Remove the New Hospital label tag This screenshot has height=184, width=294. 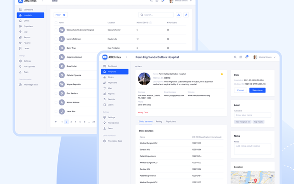[249, 122]
